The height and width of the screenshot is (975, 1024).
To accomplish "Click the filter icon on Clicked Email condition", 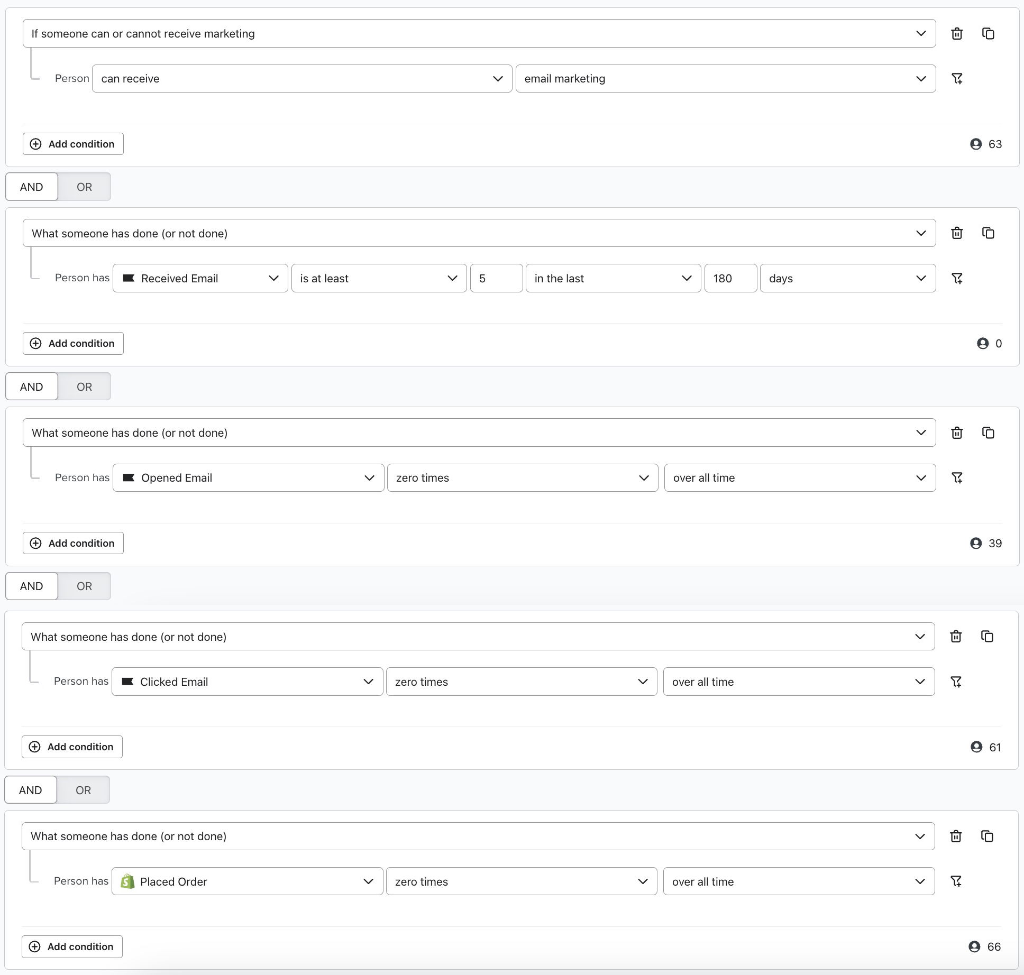I will pos(956,681).
